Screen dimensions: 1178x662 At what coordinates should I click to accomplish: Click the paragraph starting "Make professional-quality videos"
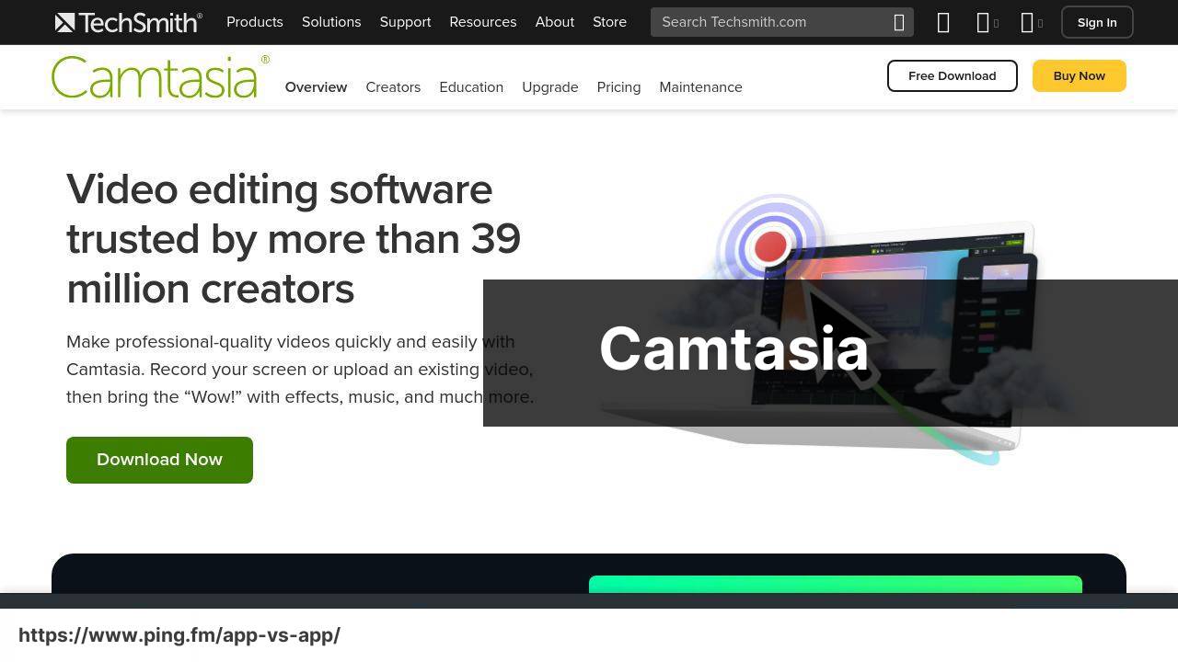point(300,370)
